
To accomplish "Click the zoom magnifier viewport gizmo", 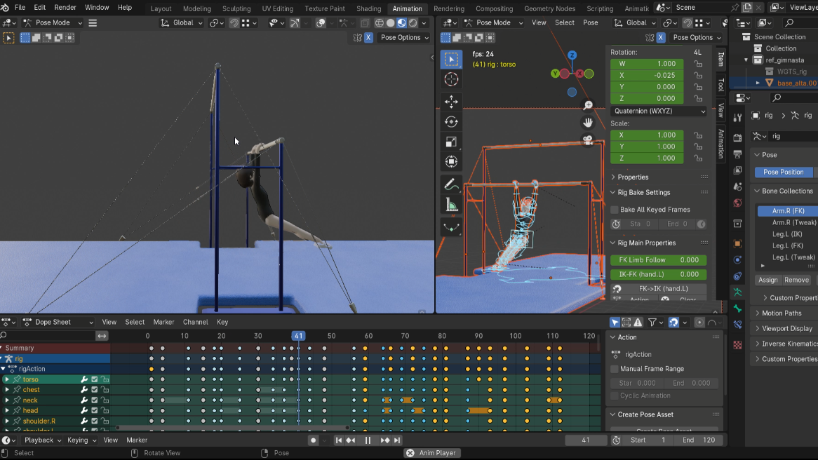I will pos(588,105).
